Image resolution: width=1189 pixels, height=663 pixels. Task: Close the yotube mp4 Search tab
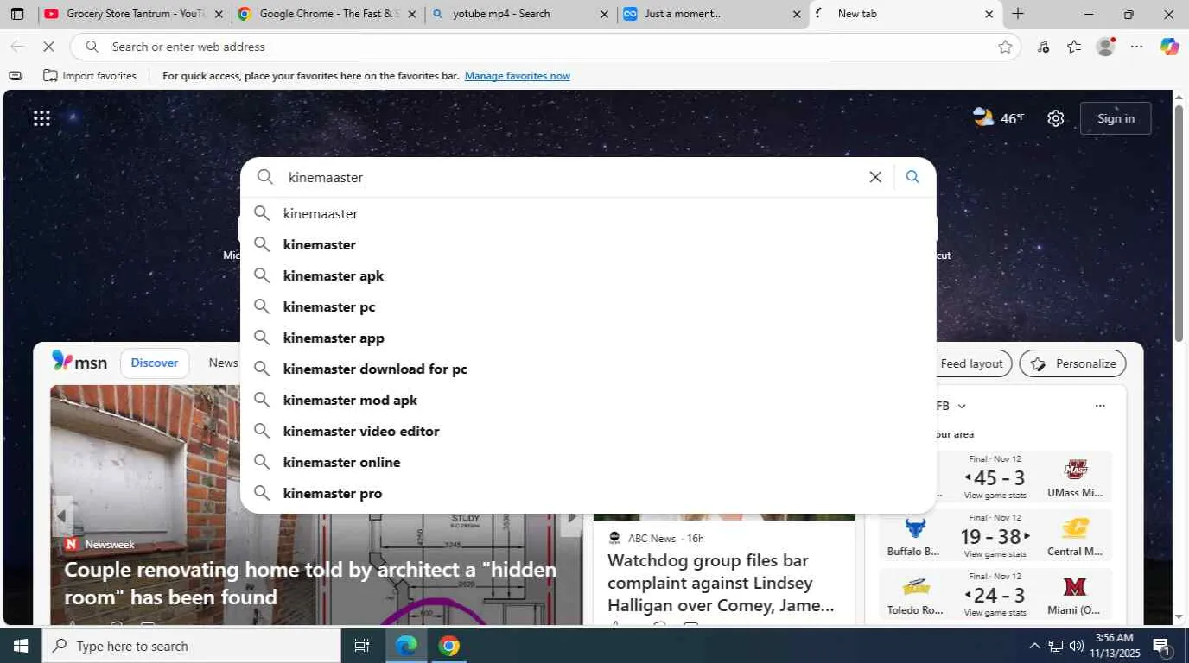pyautogui.click(x=604, y=14)
